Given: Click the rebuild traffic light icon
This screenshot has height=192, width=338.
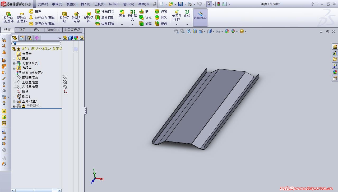Looking at the screenshot, I should click(218, 4).
